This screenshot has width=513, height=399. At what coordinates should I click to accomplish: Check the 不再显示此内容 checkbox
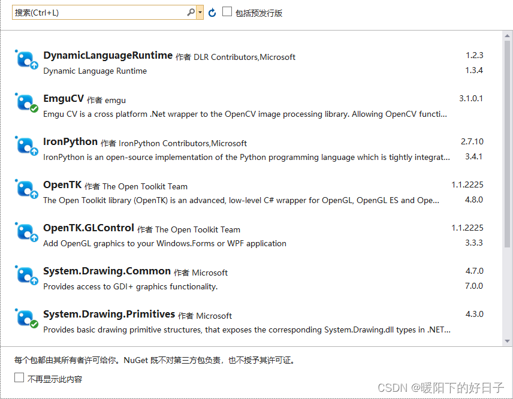[x=19, y=377]
